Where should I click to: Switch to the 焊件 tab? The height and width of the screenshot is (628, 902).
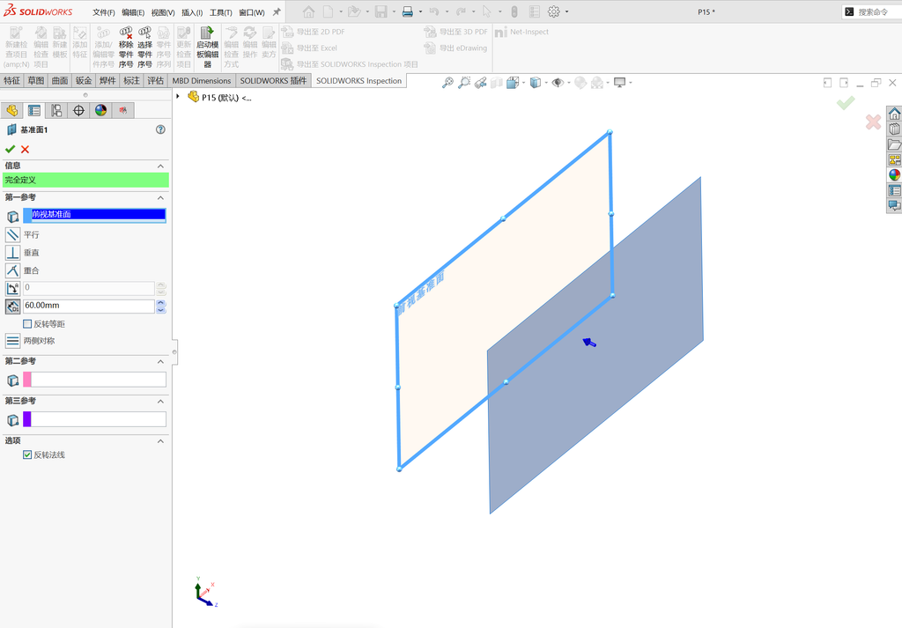coord(107,80)
